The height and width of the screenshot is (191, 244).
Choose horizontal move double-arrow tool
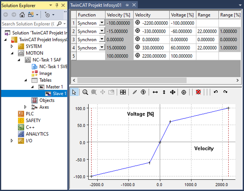tap(155, 92)
